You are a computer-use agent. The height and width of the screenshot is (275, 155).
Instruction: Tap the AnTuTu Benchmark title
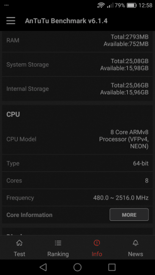66,21
